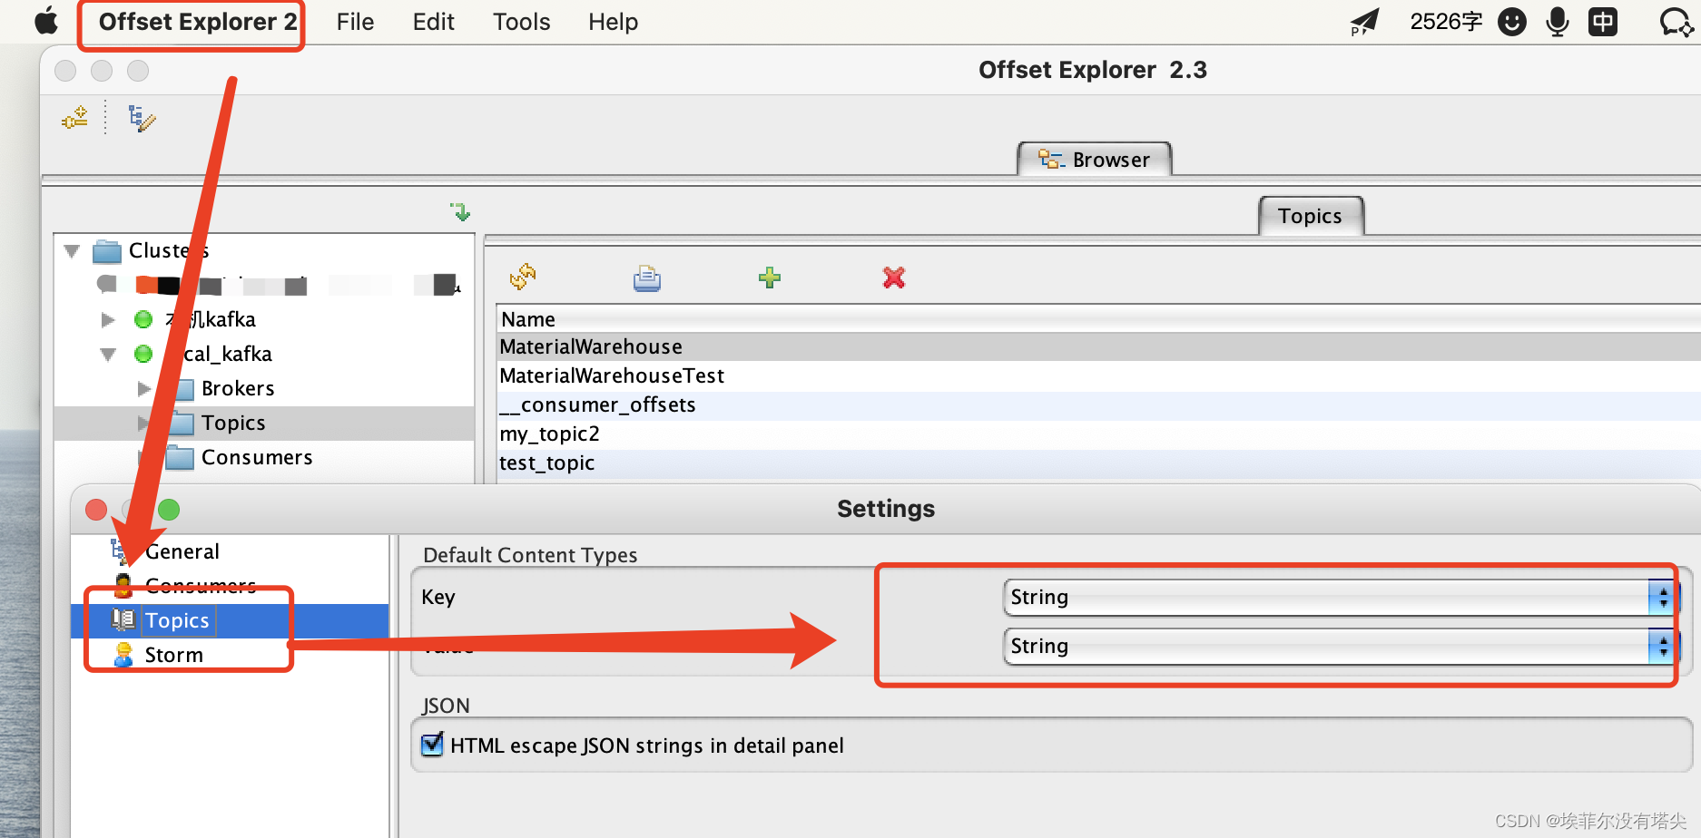Image resolution: width=1701 pixels, height=838 pixels.
Task: Open the Offset Explorer 2 app menu
Action: pos(197,22)
